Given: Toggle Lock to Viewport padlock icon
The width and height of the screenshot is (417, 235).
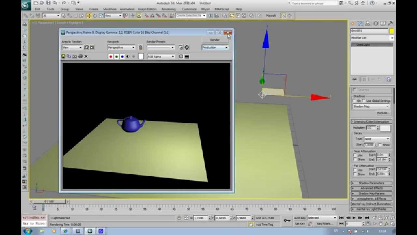Looking at the screenshot, I should [x=140, y=47].
